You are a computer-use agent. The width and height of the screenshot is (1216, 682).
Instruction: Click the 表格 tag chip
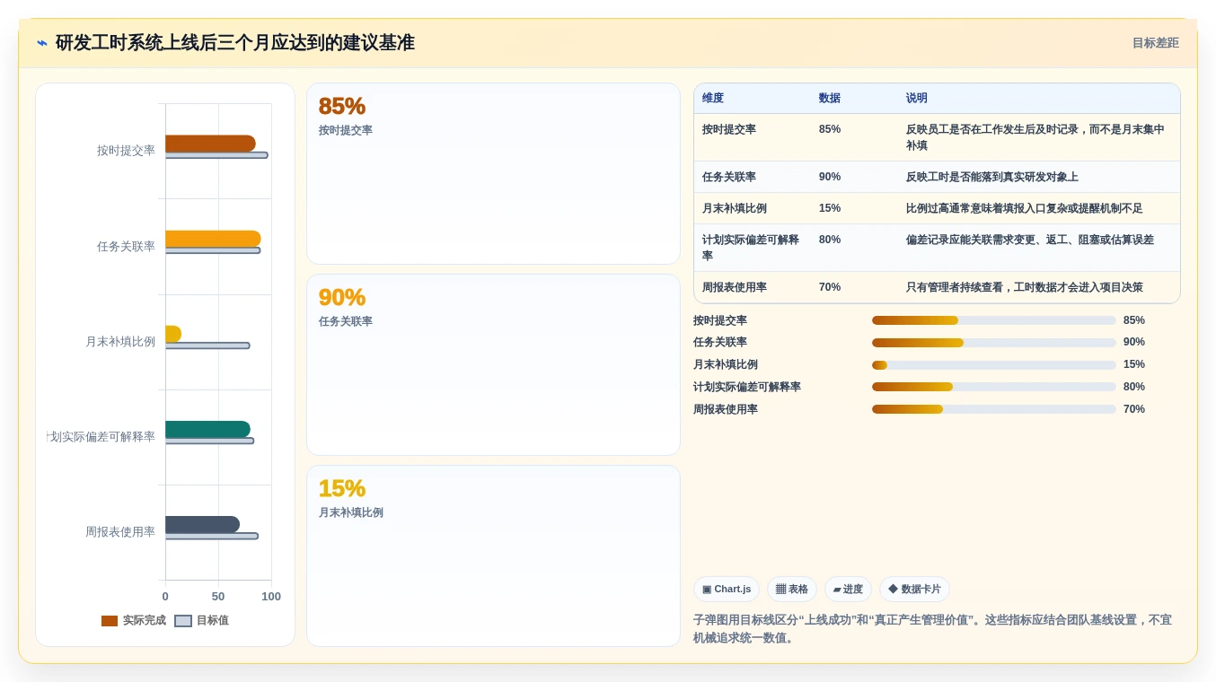click(792, 590)
